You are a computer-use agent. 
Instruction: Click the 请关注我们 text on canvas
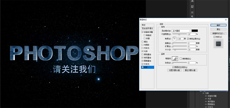pyautogui.click(x=74, y=69)
